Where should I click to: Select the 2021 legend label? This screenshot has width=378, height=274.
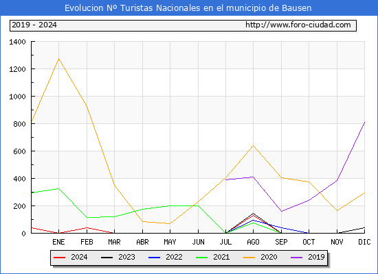tap(221, 257)
